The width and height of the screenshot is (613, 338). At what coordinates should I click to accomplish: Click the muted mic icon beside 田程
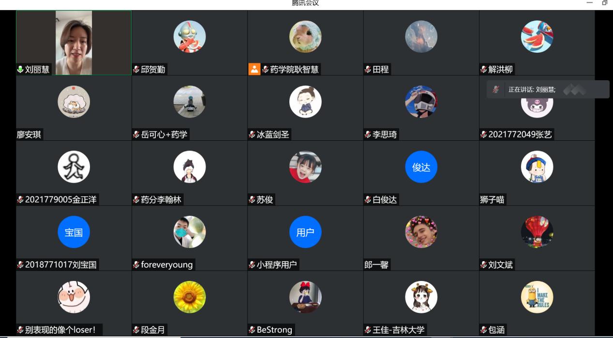click(368, 69)
